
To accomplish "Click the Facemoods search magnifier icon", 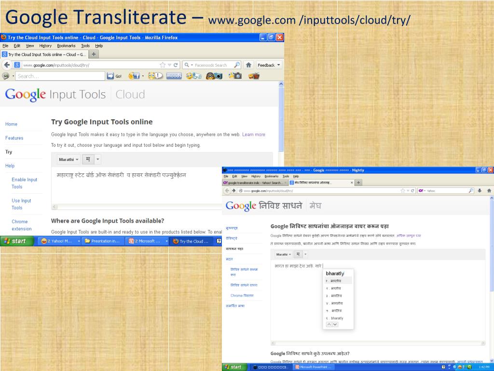I will pos(237,65).
